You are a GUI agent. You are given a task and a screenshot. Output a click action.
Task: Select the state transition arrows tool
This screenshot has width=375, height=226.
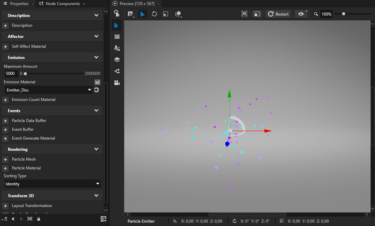click(x=117, y=71)
